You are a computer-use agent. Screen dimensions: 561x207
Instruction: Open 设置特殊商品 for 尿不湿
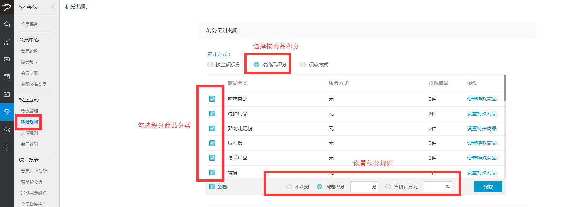(482, 143)
